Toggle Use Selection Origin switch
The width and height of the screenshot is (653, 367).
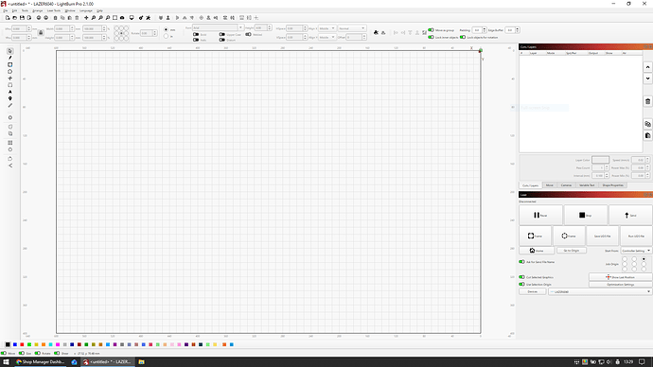[521, 284]
